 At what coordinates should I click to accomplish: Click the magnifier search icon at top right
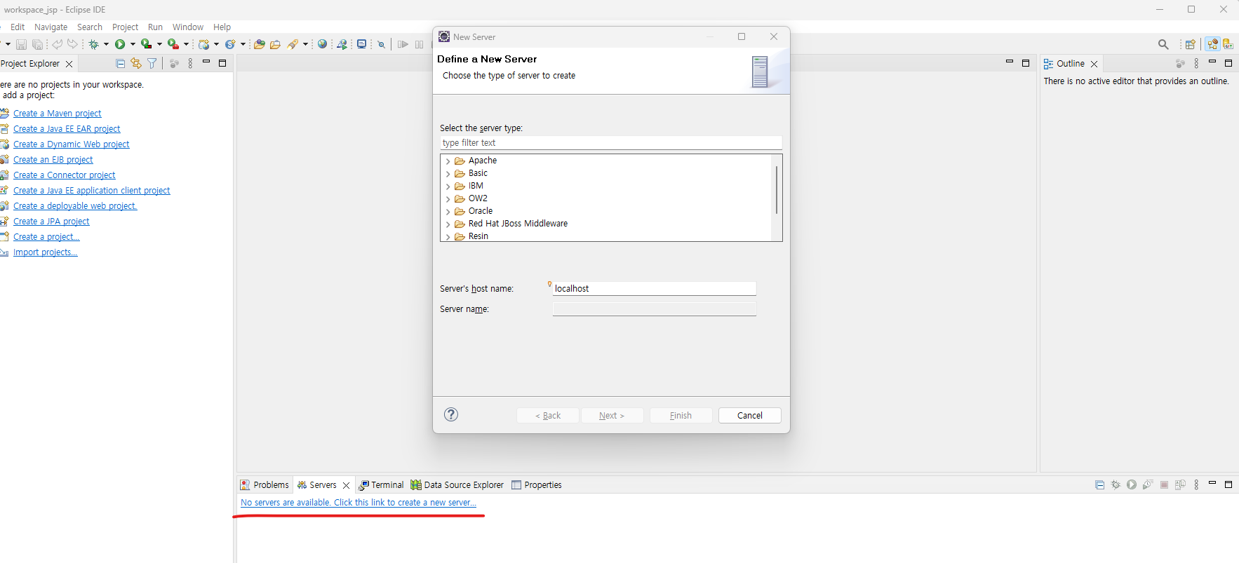[1163, 44]
